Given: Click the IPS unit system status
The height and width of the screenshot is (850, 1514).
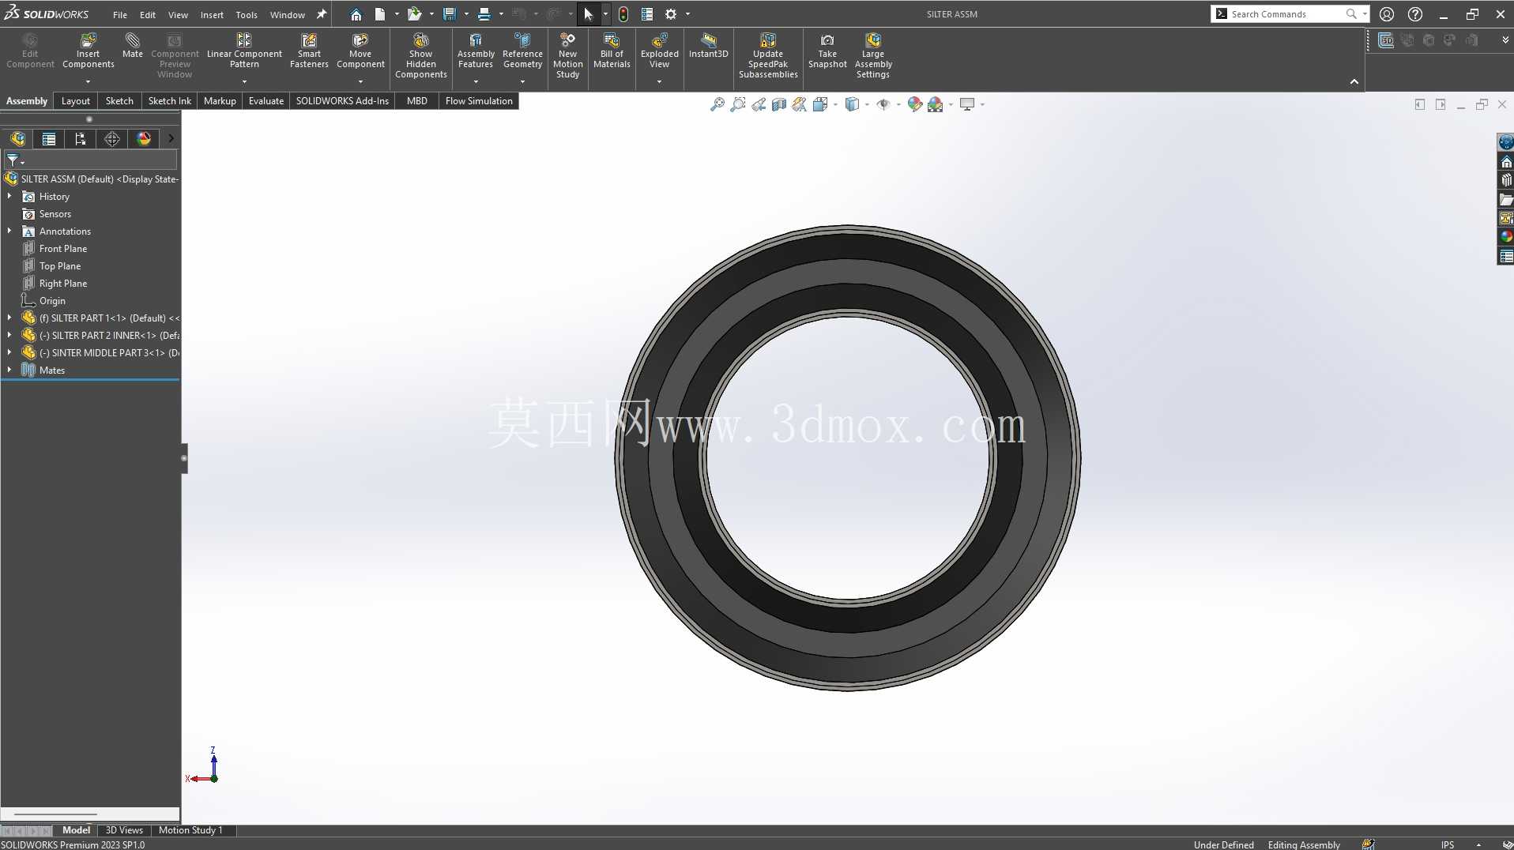Looking at the screenshot, I should 1448,844.
